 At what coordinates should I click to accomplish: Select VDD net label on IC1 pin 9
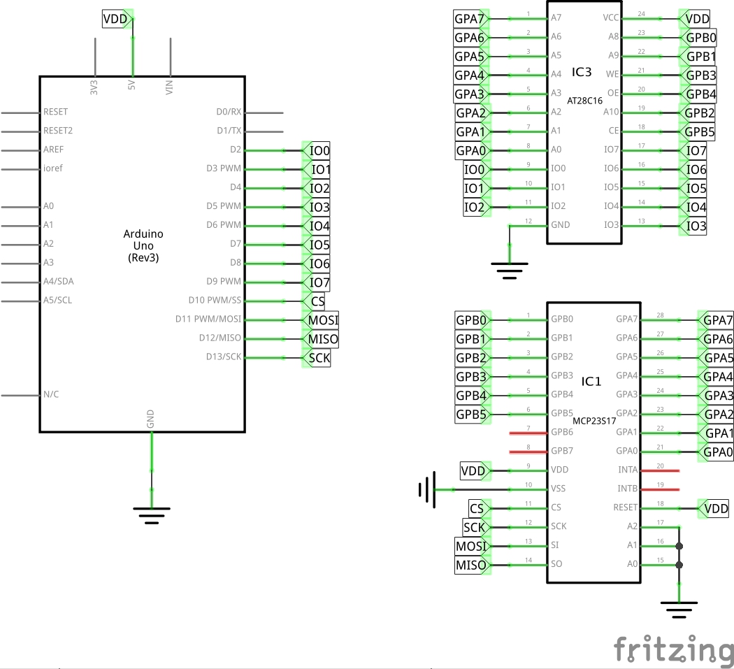[x=475, y=471]
